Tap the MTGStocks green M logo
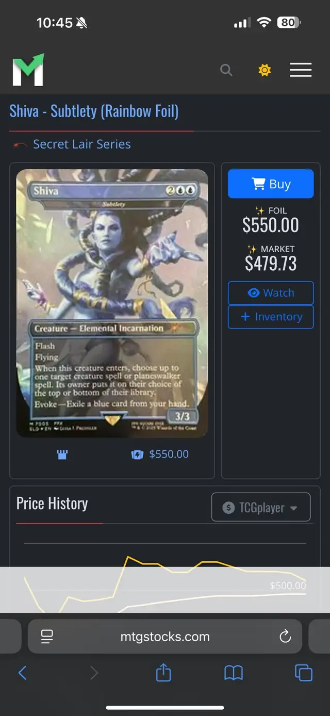Viewport: 330px width, 716px height. (28, 70)
